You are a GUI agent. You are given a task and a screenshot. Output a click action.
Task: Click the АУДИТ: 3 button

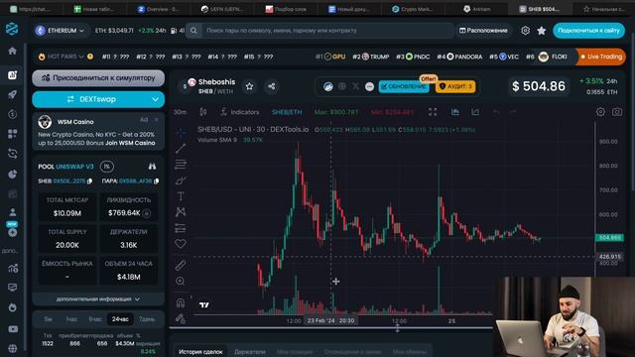point(455,86)
